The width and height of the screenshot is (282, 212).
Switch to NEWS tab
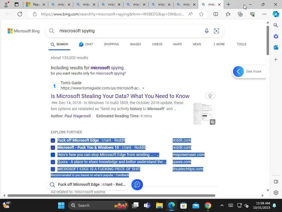point(197,44)
